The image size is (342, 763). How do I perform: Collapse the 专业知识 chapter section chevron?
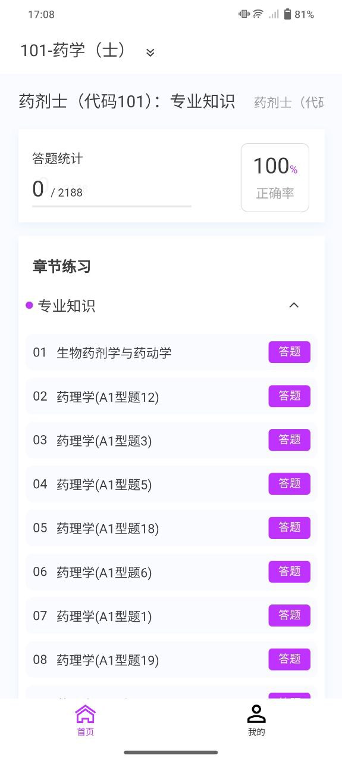click(294, 305)
